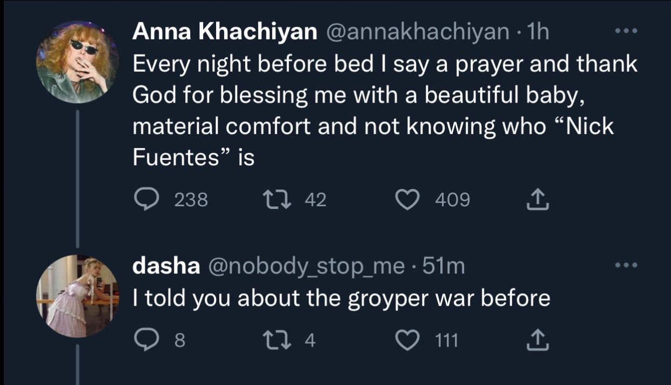
Task: Share dasha's reply tweet
Action: pyautogui.click(x=538, y=340)
